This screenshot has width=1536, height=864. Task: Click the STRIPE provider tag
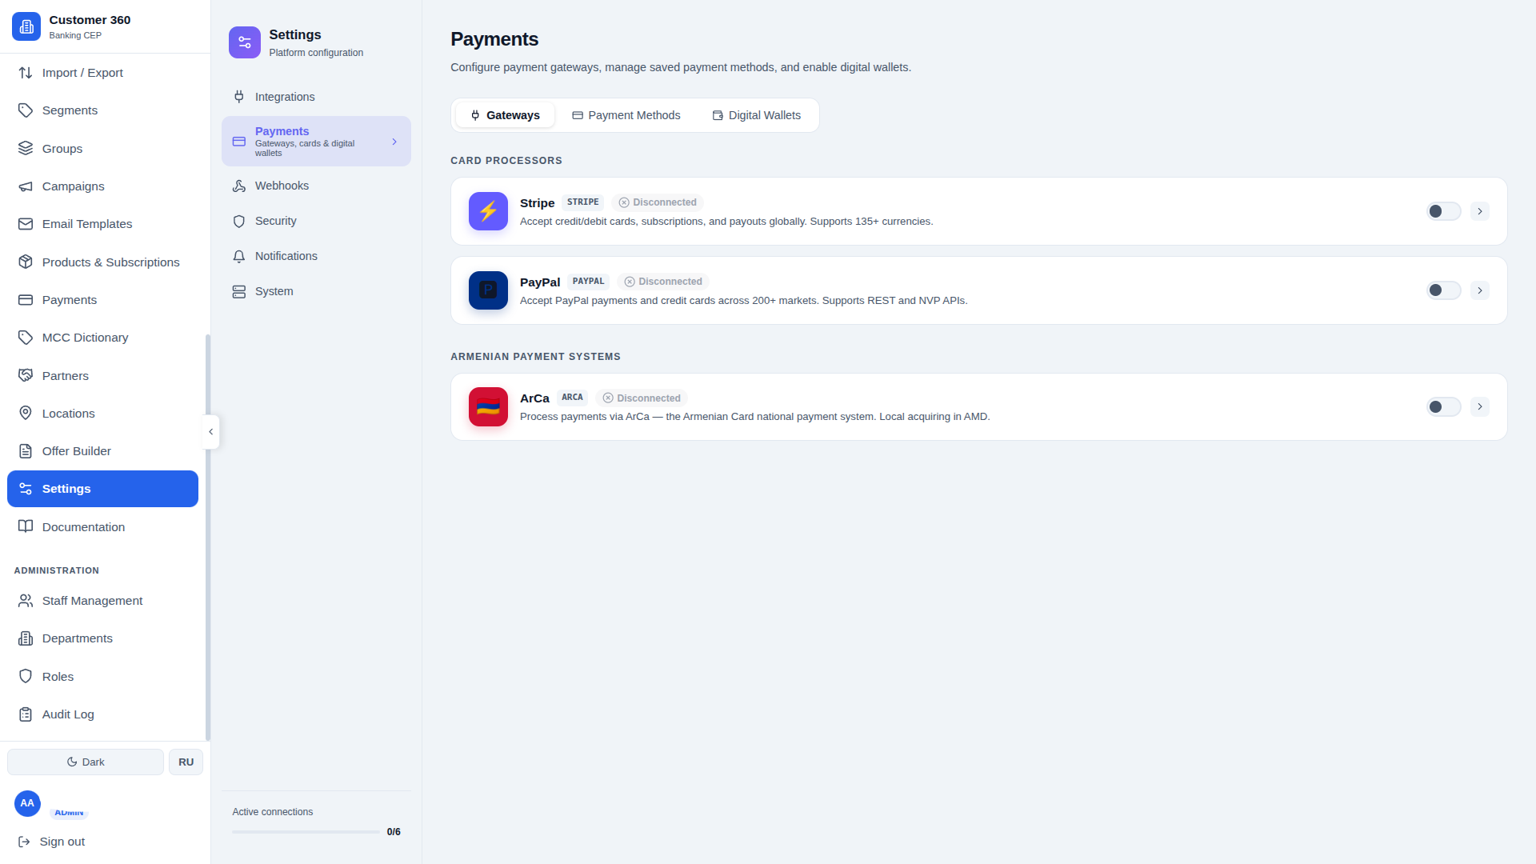(583, 202)
